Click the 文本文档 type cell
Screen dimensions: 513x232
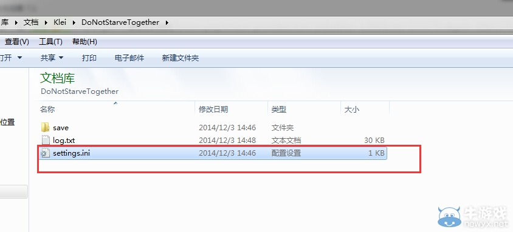[286, 141]
